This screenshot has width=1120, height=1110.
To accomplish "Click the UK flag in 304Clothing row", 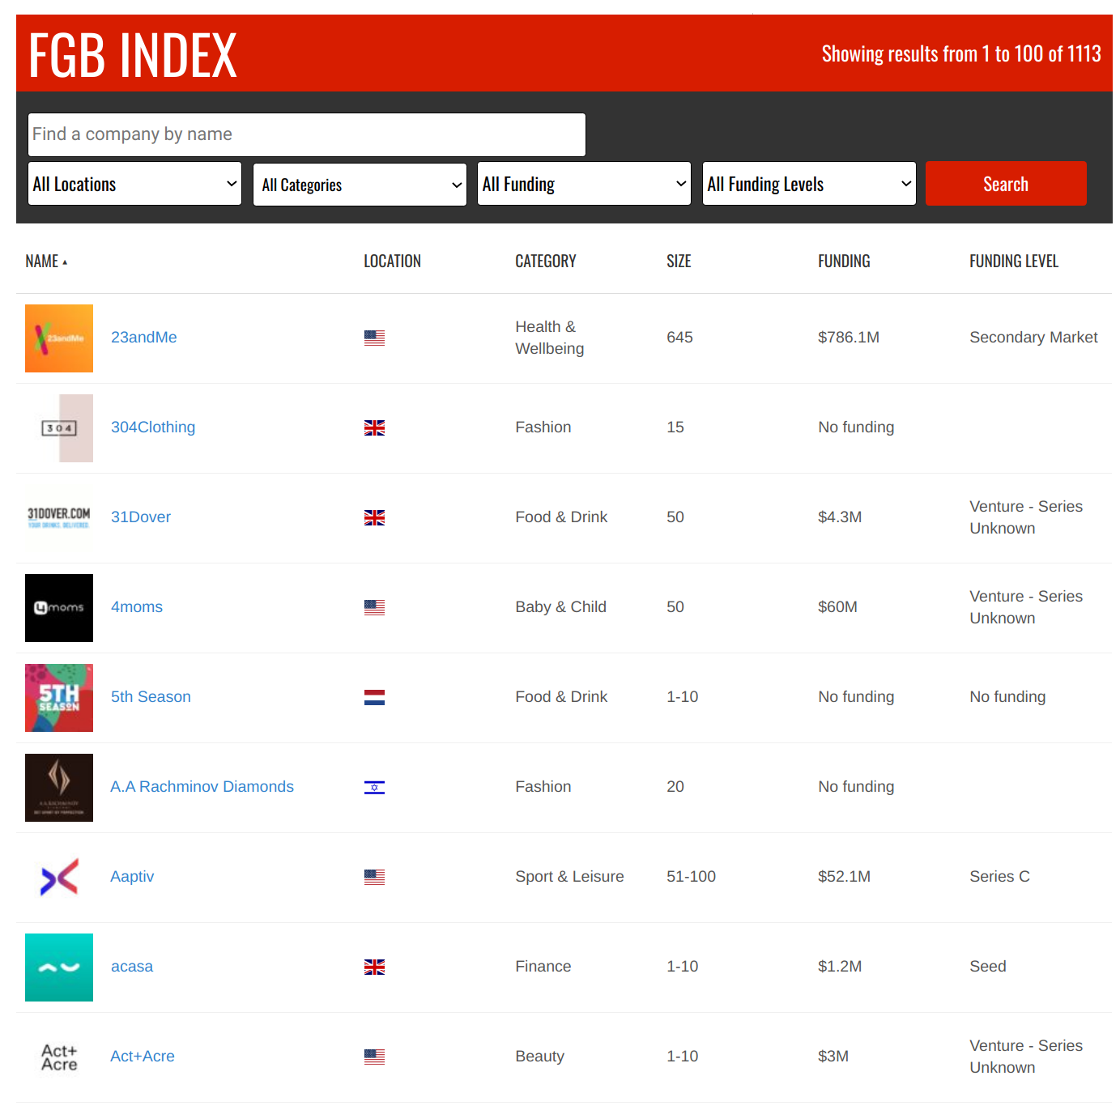I will (374, 428).
